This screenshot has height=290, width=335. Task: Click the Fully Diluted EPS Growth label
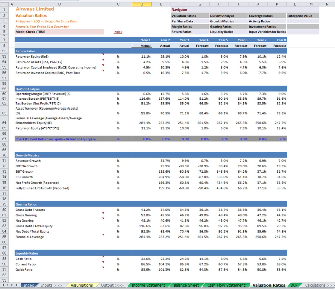[x=42, y=188]
